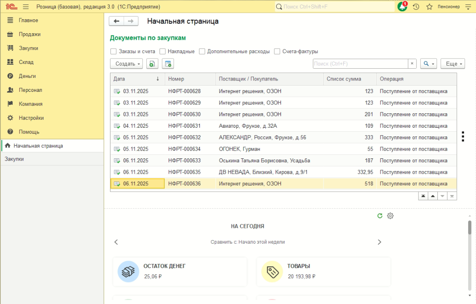Enable the Накладные checkbox
The height and width of the screenshot is (304, 476).
coord(163,52)
